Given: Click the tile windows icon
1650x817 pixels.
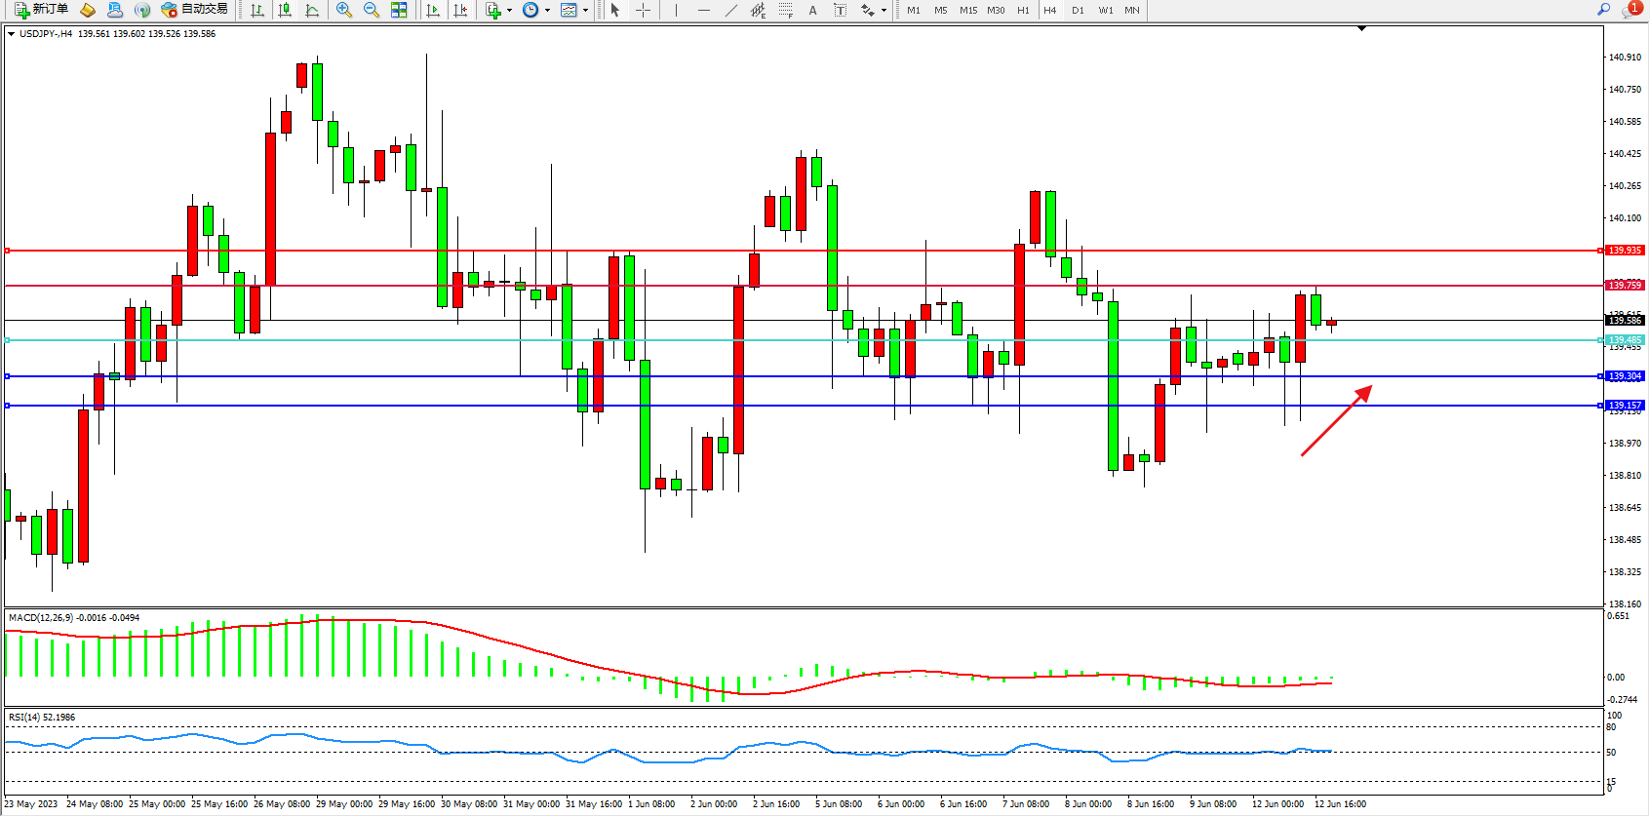Looking at the screenshot, I should pyautogui.click(x=399, y=10).
